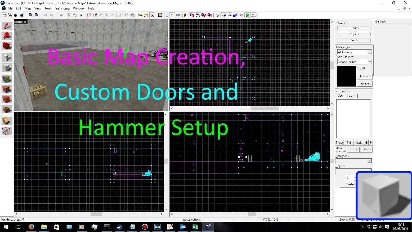The height and width of the screenshot is (232, 412).
Task: Open the Toggle Texture Application tool
Action: pyautogui.click(x=7, y=78)
